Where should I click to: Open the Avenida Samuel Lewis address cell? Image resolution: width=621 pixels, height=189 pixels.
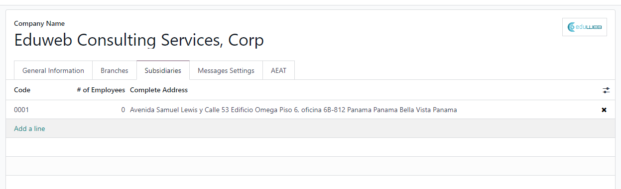[x=293, y=110]
